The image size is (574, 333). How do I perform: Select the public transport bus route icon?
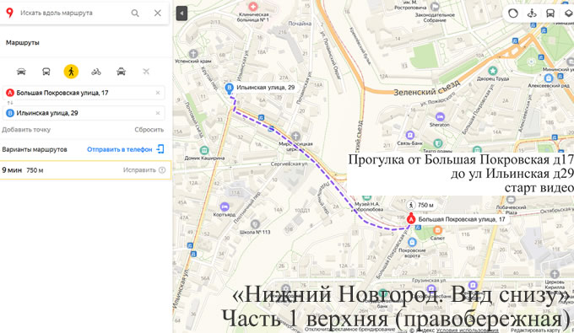coord(46,72)
